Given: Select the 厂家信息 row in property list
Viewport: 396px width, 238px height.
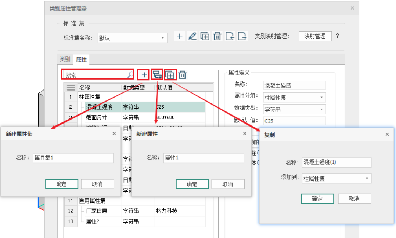Looking at the screenshot, I should [97, 211].
